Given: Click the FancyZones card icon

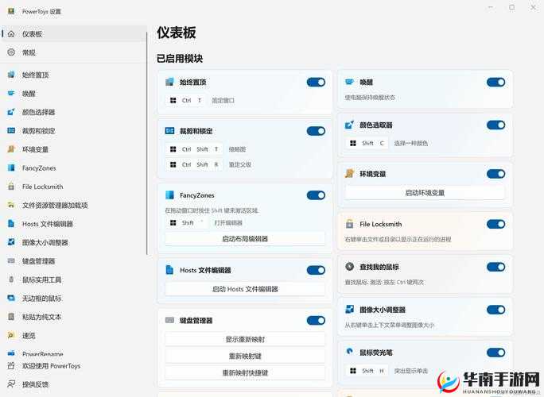Looking at the screenshot, I should pos(169,195).
